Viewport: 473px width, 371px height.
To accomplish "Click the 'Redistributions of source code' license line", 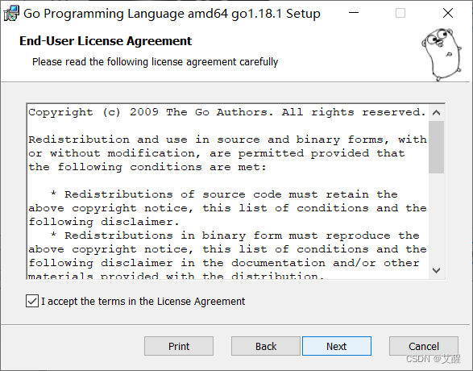I will 224,194.
